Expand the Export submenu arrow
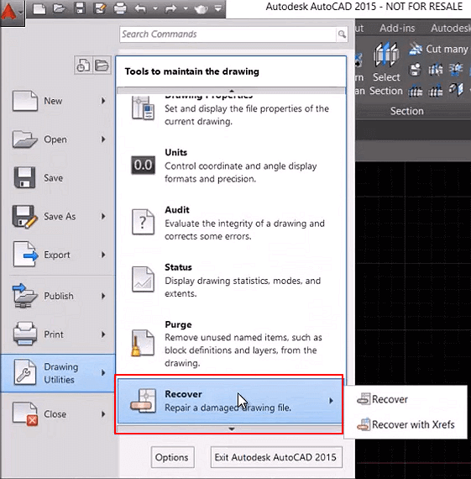The image size is (471, 479). click(103, 255)
